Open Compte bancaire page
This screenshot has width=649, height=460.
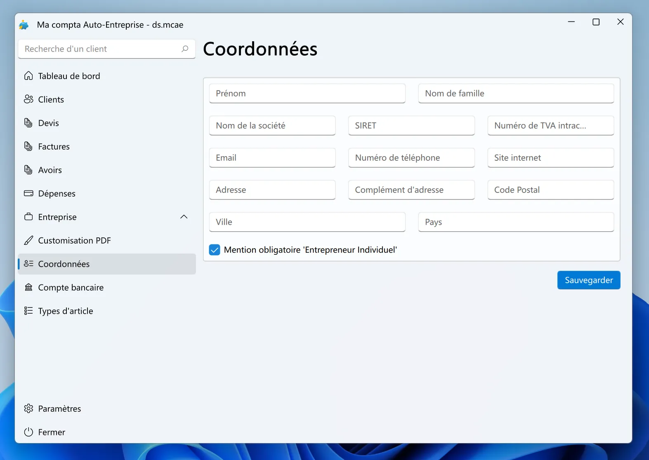pyautogui.click(x=107, y=287)
